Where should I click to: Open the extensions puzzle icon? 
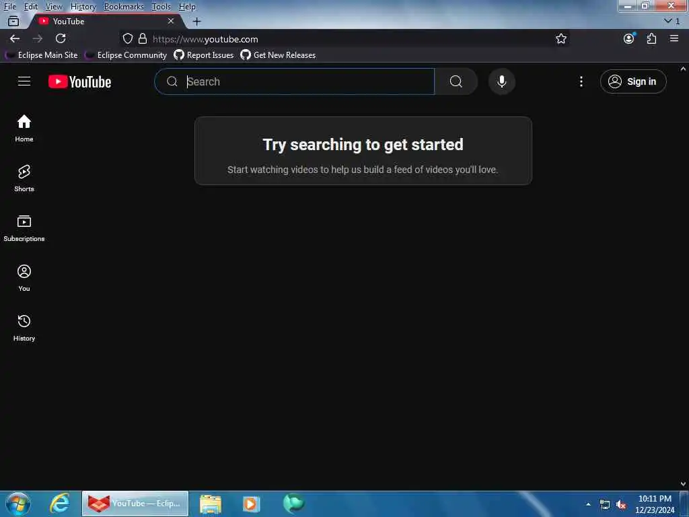[x=651, y=38]
